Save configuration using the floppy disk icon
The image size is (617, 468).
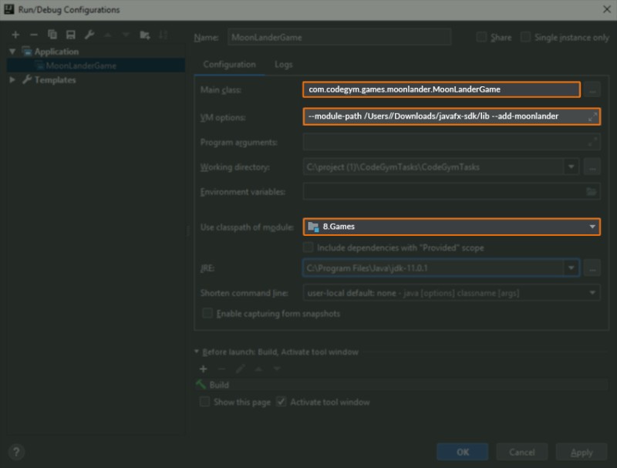[71, 35]
